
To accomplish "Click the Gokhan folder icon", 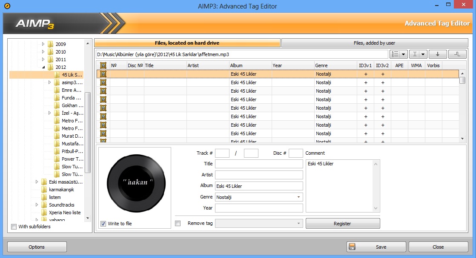I will point(57,105).
